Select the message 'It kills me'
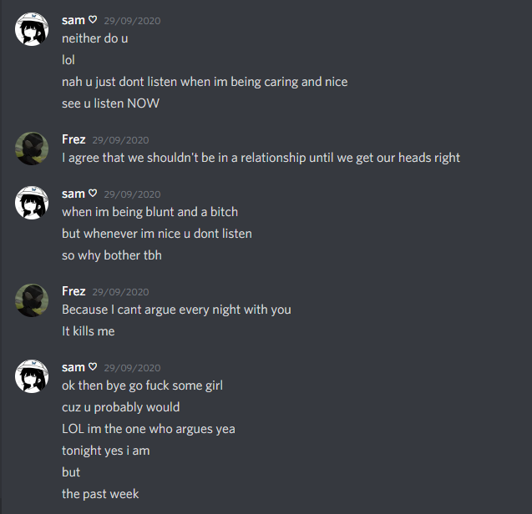This screenshot has height=514, width=532. [89, 331]
